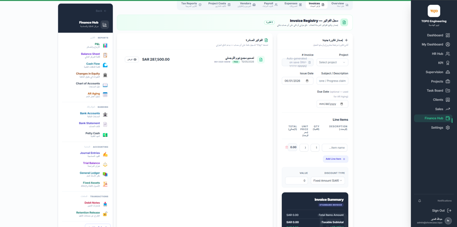
Task: Open the Clients section
Action: [433, 100]
